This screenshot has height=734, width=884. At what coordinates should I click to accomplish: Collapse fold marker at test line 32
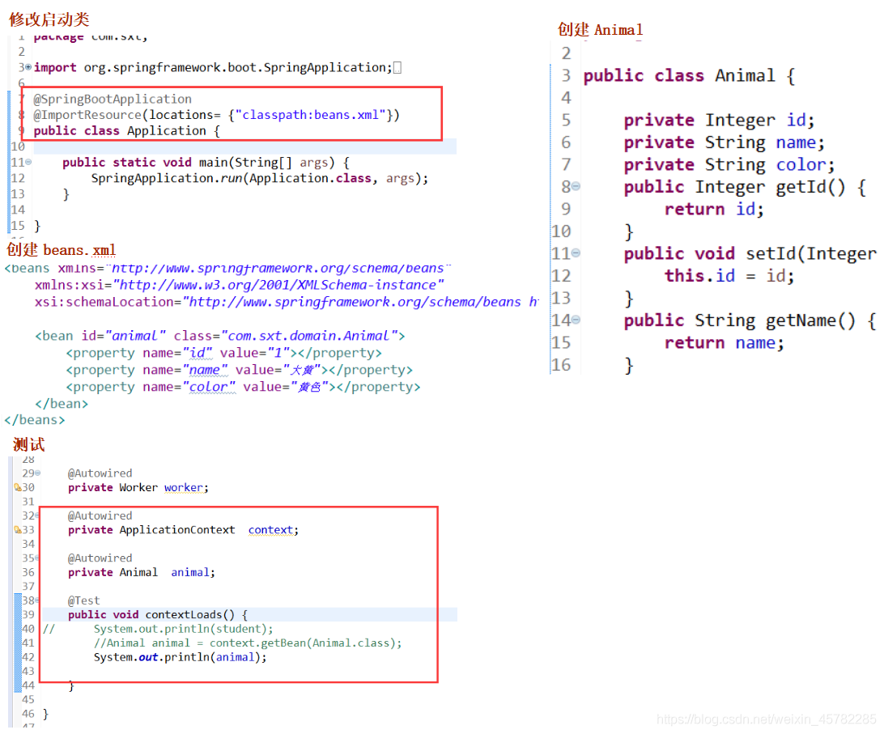click(x=38, y=515)
